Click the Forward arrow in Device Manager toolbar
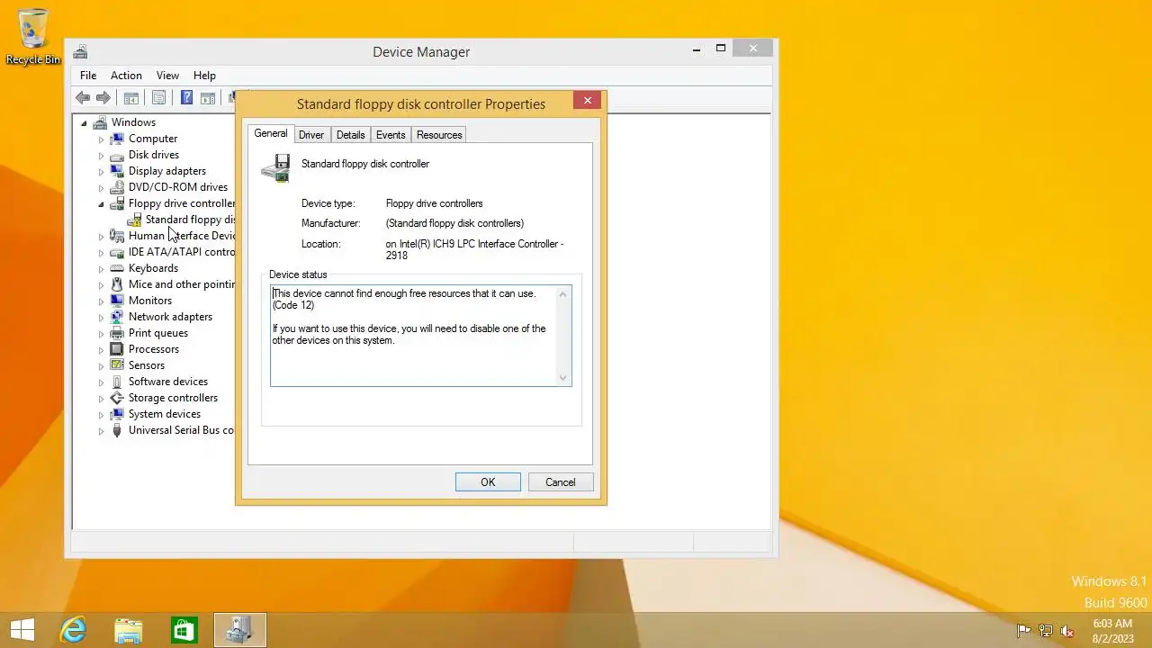 tap(103, 98)
